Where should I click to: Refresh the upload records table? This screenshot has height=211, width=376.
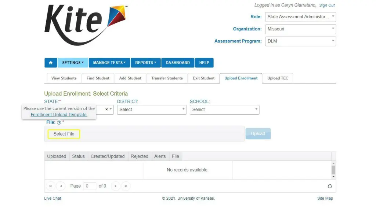[x=330, y=186]
